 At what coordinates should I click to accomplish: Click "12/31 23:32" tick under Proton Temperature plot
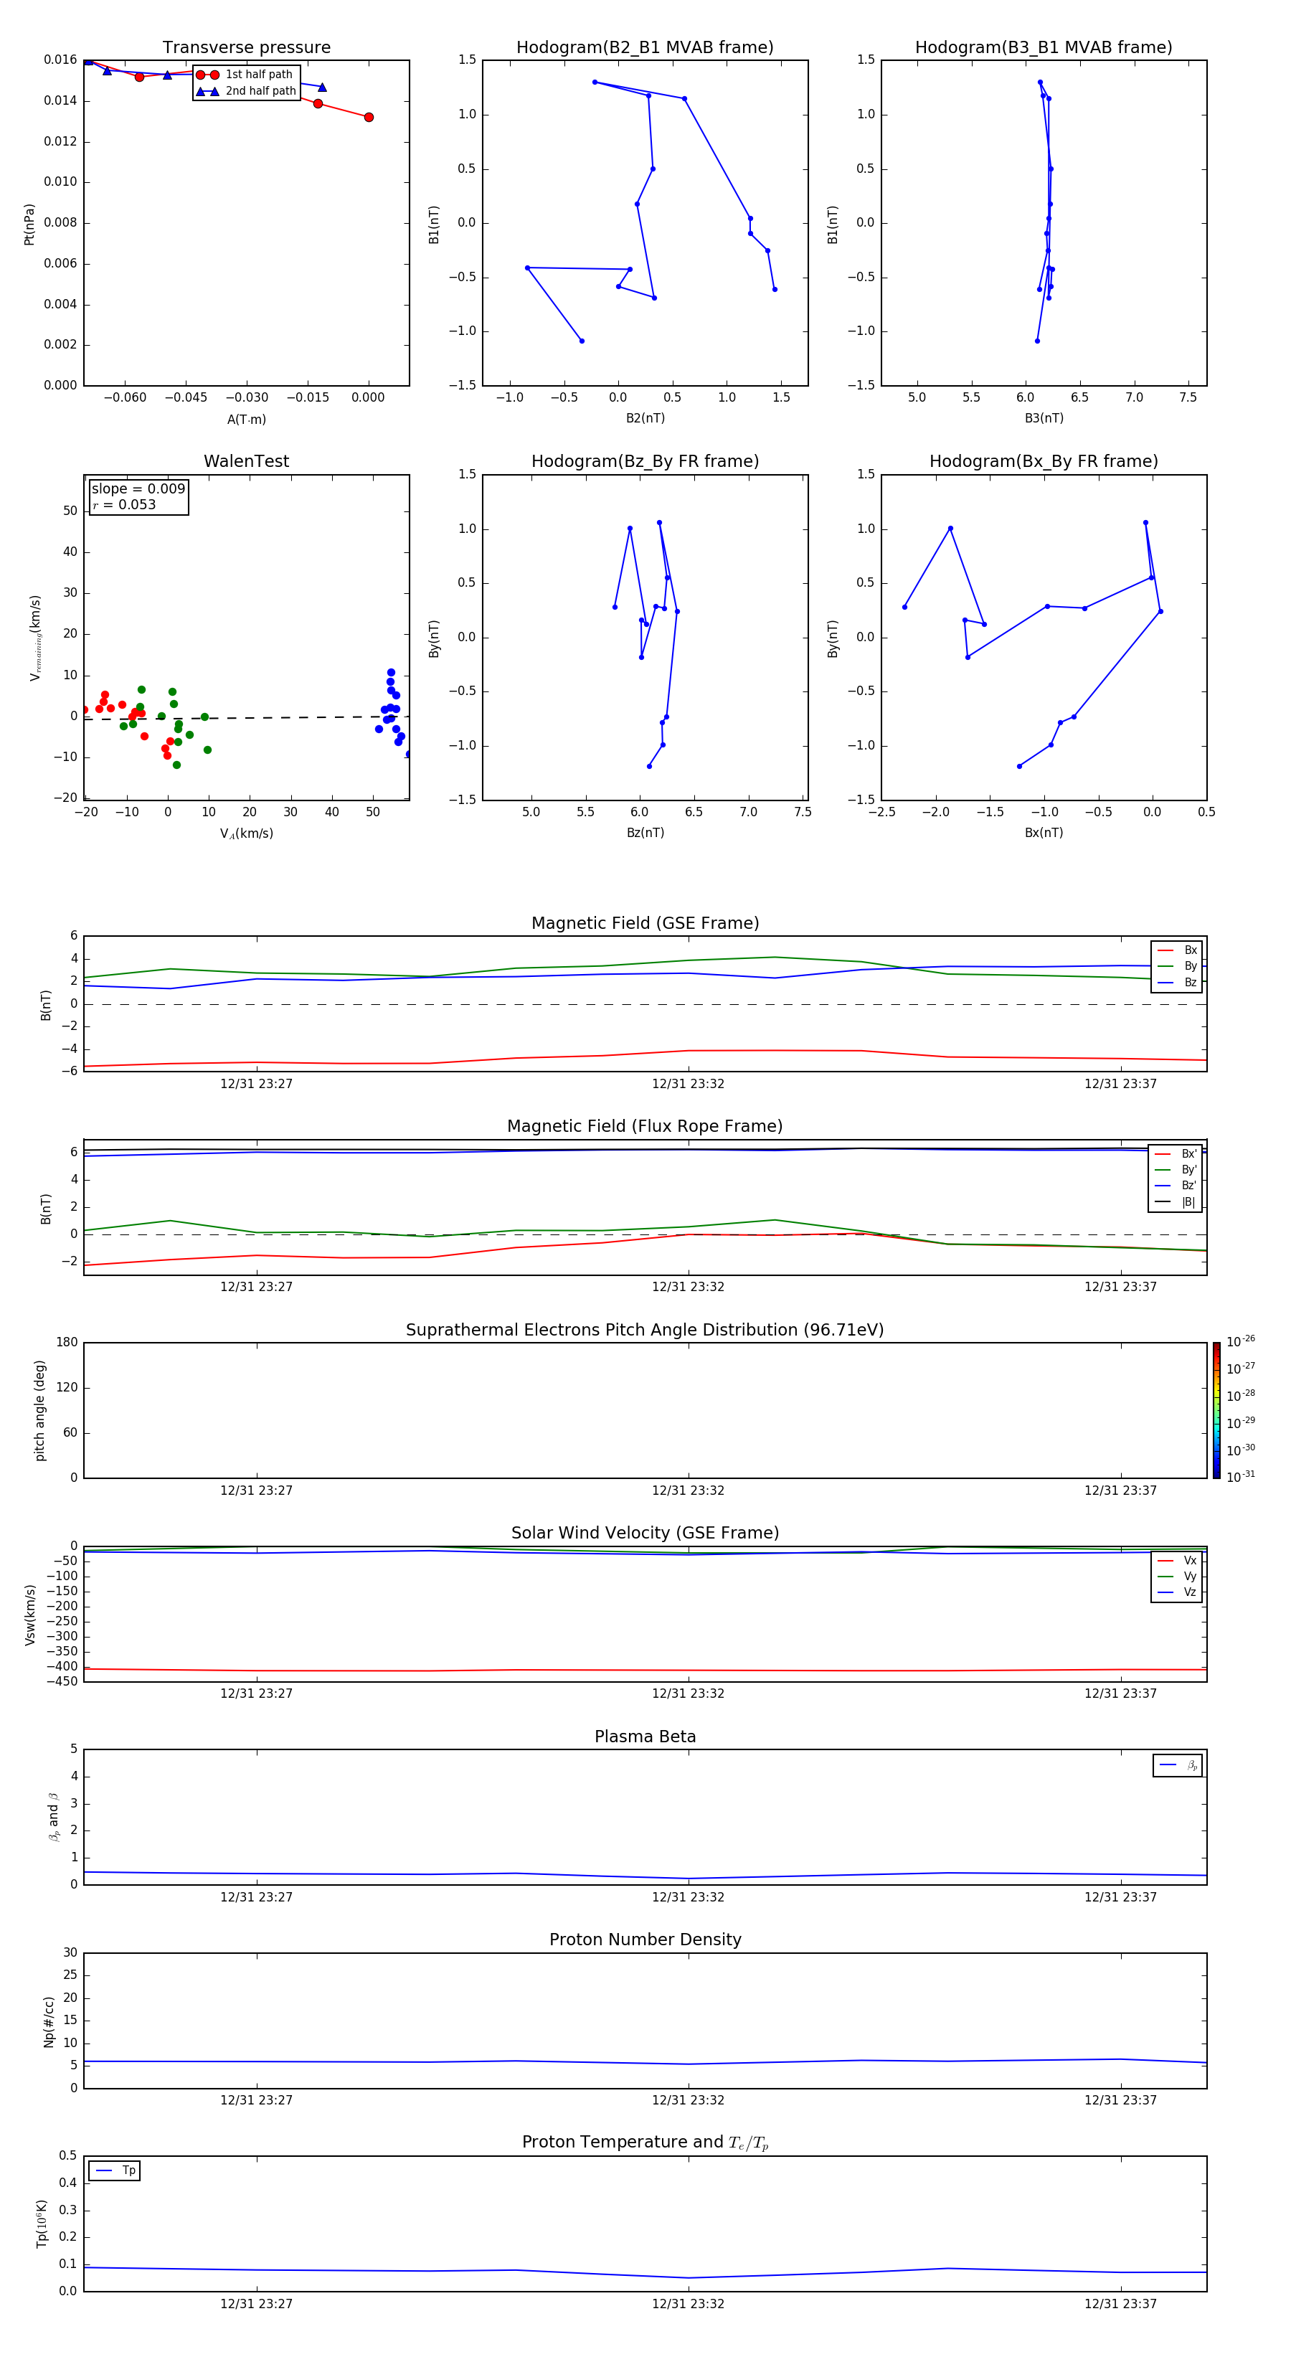click(x=689, y=2304)
